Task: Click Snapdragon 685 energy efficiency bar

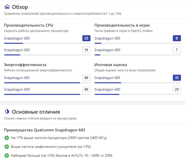Action: click(x=47, y=83)
